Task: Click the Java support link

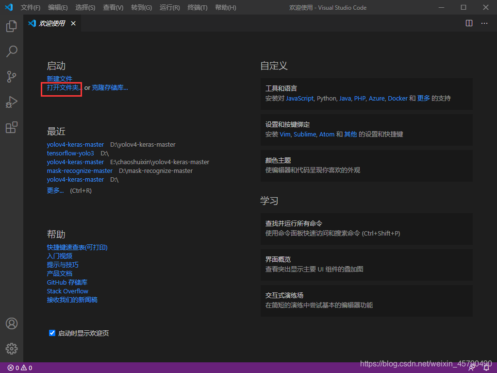Action: click(x=345, y=98)
